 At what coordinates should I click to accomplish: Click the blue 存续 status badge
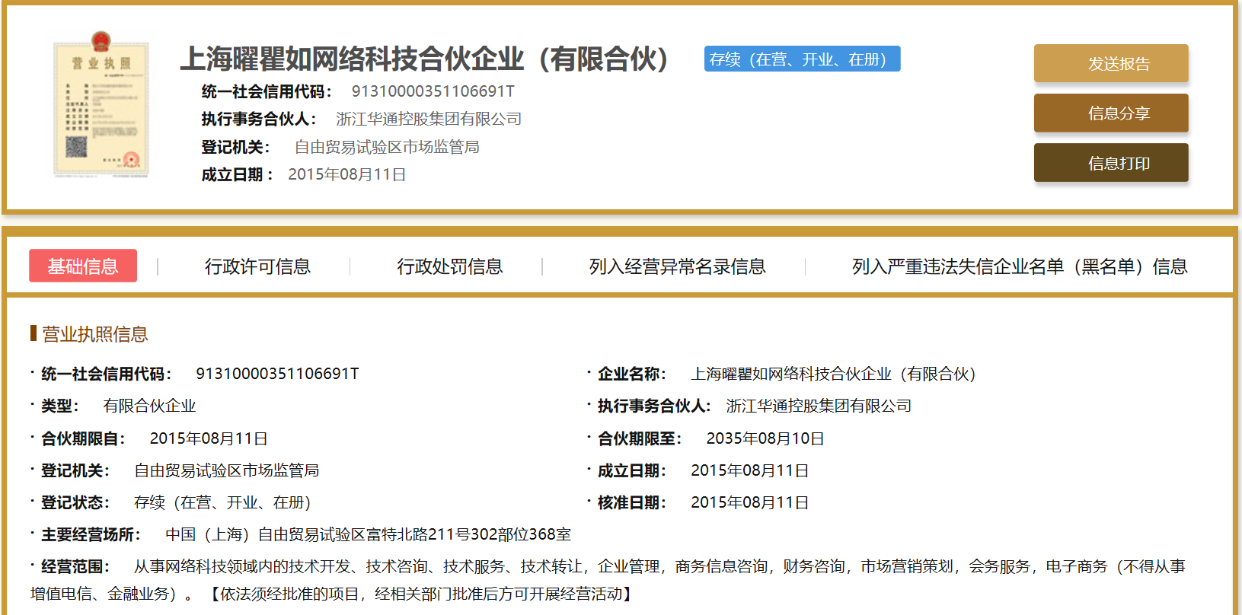click(x=802, y=59)
